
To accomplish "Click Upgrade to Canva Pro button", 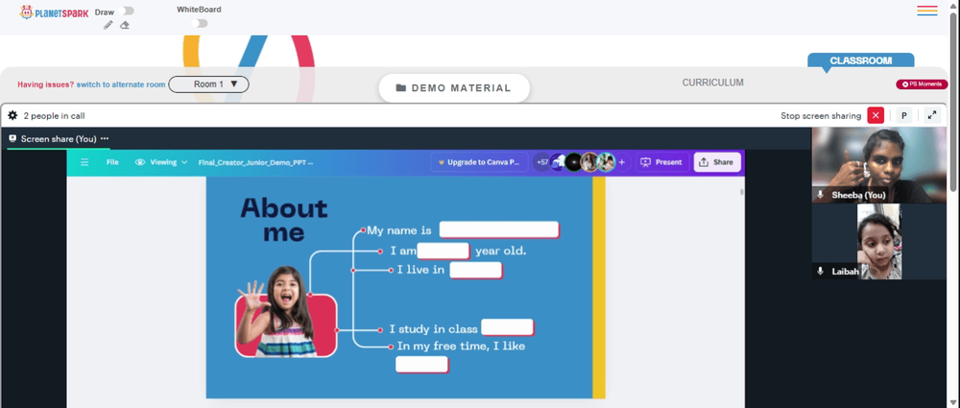I will click(479, 162).
